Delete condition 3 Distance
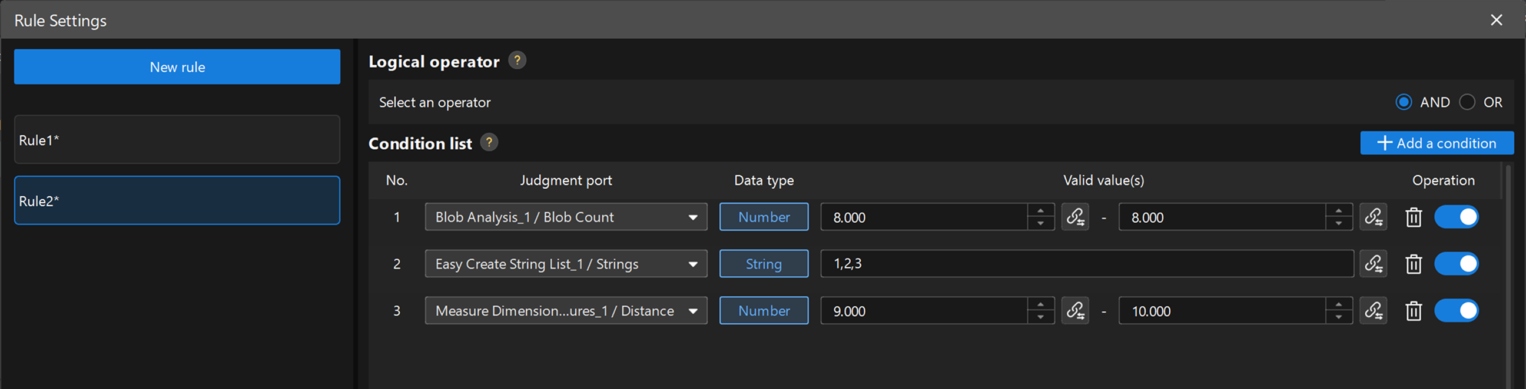This screenshot has height=389, width=1526. (1414, 310)
